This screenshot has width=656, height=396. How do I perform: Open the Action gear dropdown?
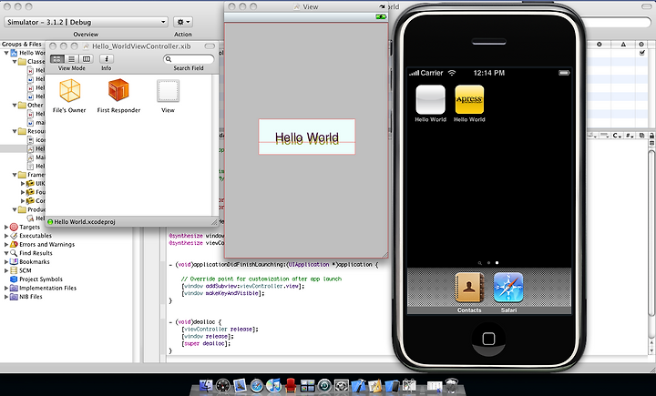(183, 22)
